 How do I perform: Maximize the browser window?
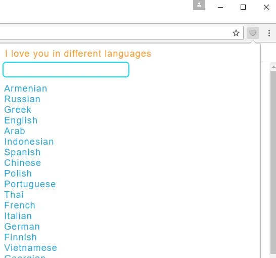(243, 7)
